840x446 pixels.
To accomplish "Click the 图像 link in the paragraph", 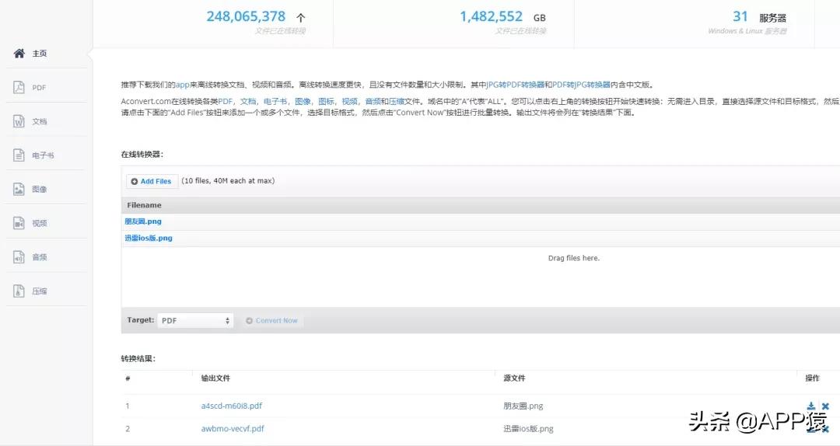I will click(303, 101).
